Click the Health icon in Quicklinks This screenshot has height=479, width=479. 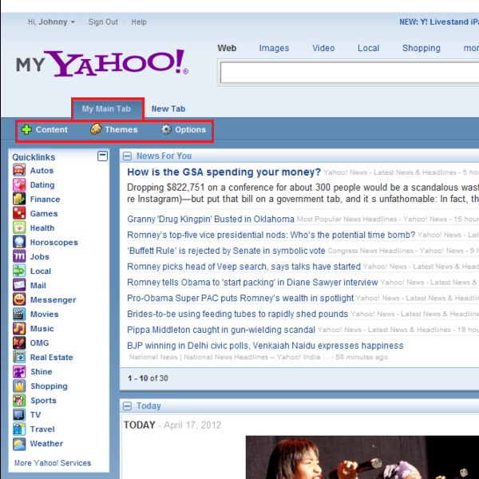pyautogui.click(x=19, y=228)
